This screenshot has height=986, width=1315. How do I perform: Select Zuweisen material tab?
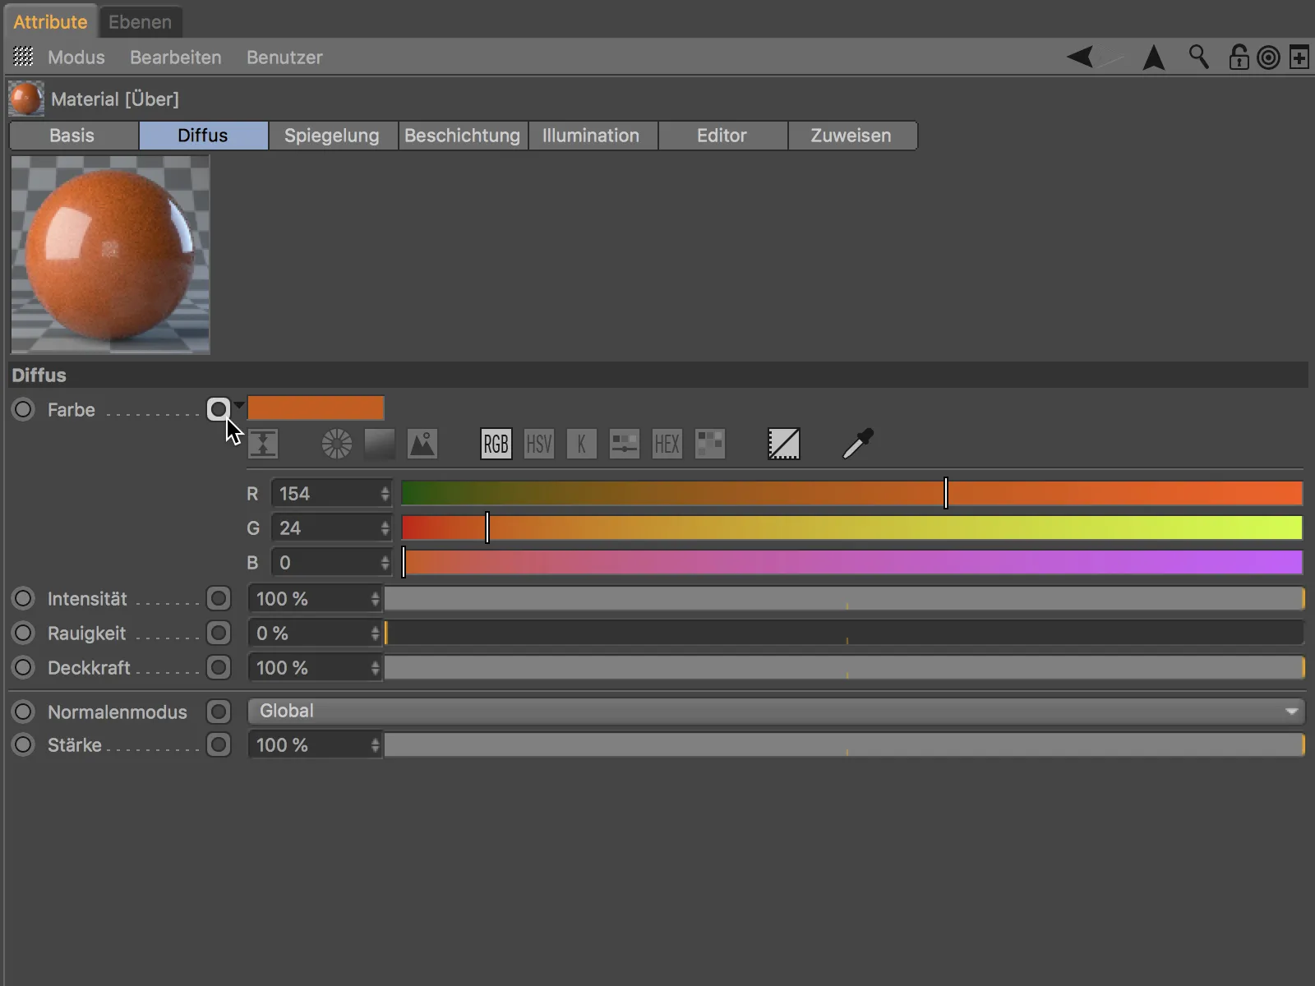pyautogui.click(x=852, y=136)
